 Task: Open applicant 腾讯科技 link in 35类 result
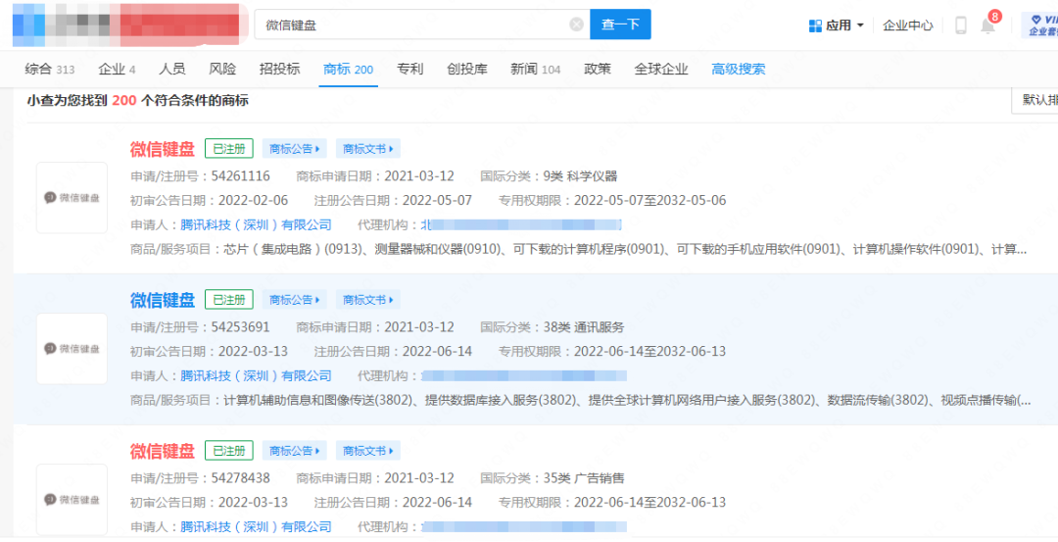click(x=256, y=526)
